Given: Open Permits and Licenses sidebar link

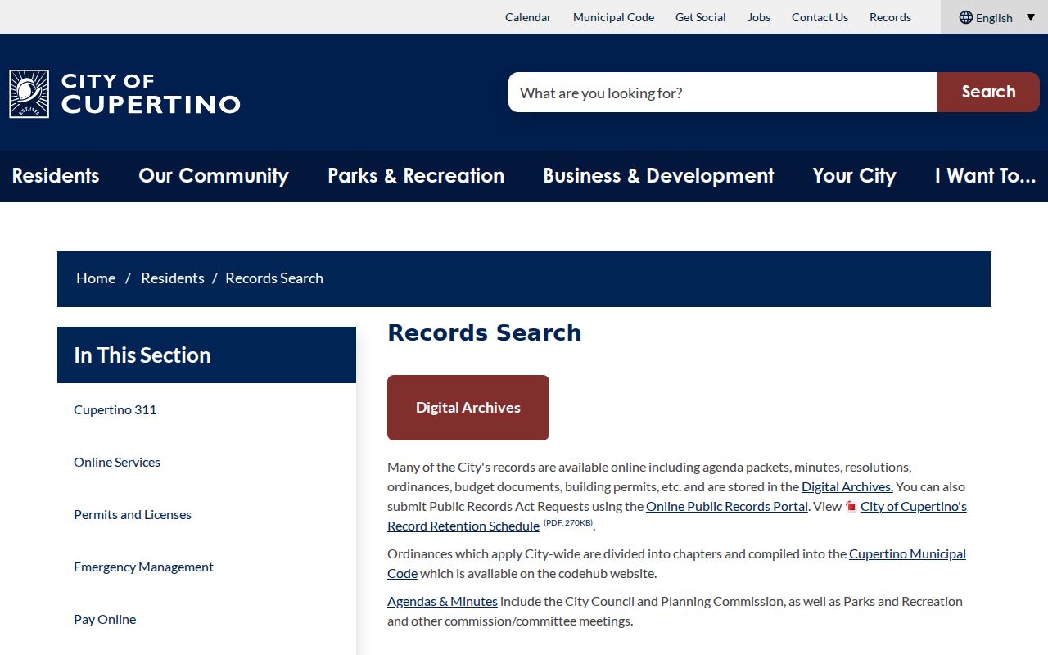Looking at the screenshot, I should [133, 514].
